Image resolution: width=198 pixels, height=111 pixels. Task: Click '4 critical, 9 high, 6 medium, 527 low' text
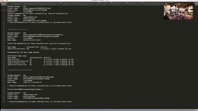[x=56, y=49]
